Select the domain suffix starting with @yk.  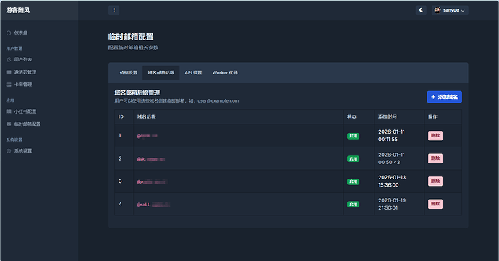click(x=151, y=159)
